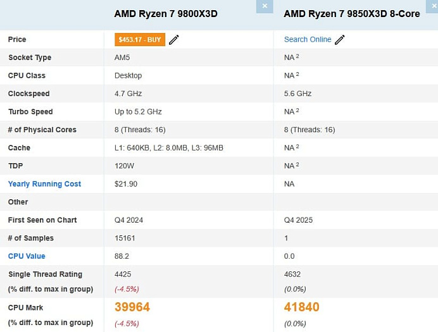
Task: Click the NA footnote in Socket Type row
Action: tap(291, 58)
